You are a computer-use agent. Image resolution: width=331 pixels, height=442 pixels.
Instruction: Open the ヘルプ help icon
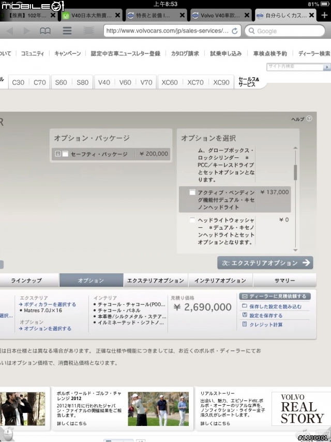click(x=309, y=119)
